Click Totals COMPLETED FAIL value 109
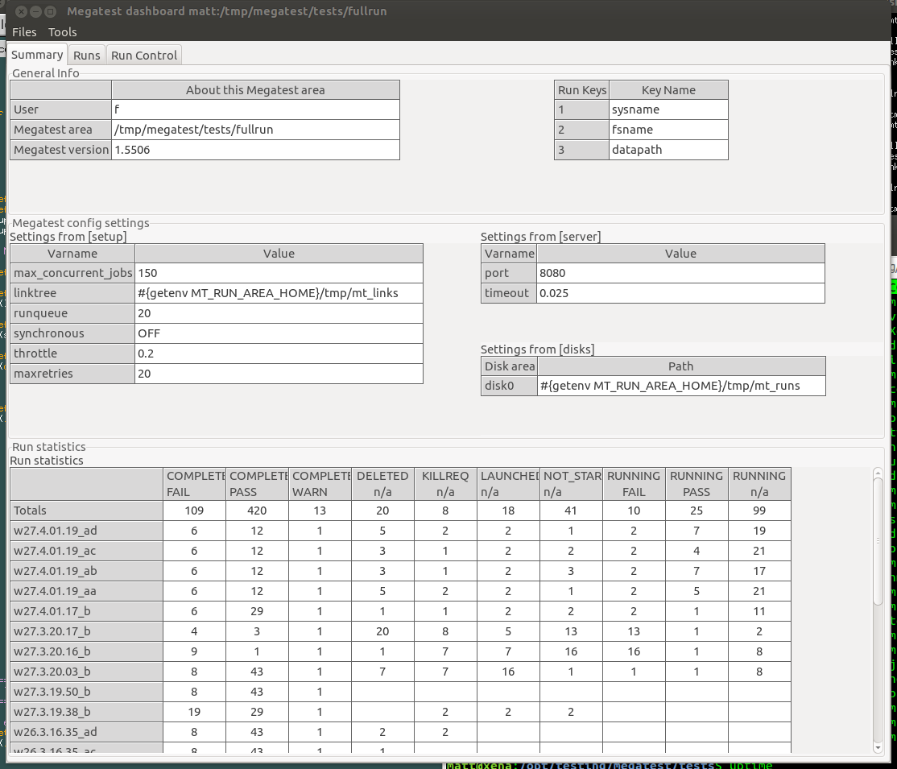 [x=195, y=511]
